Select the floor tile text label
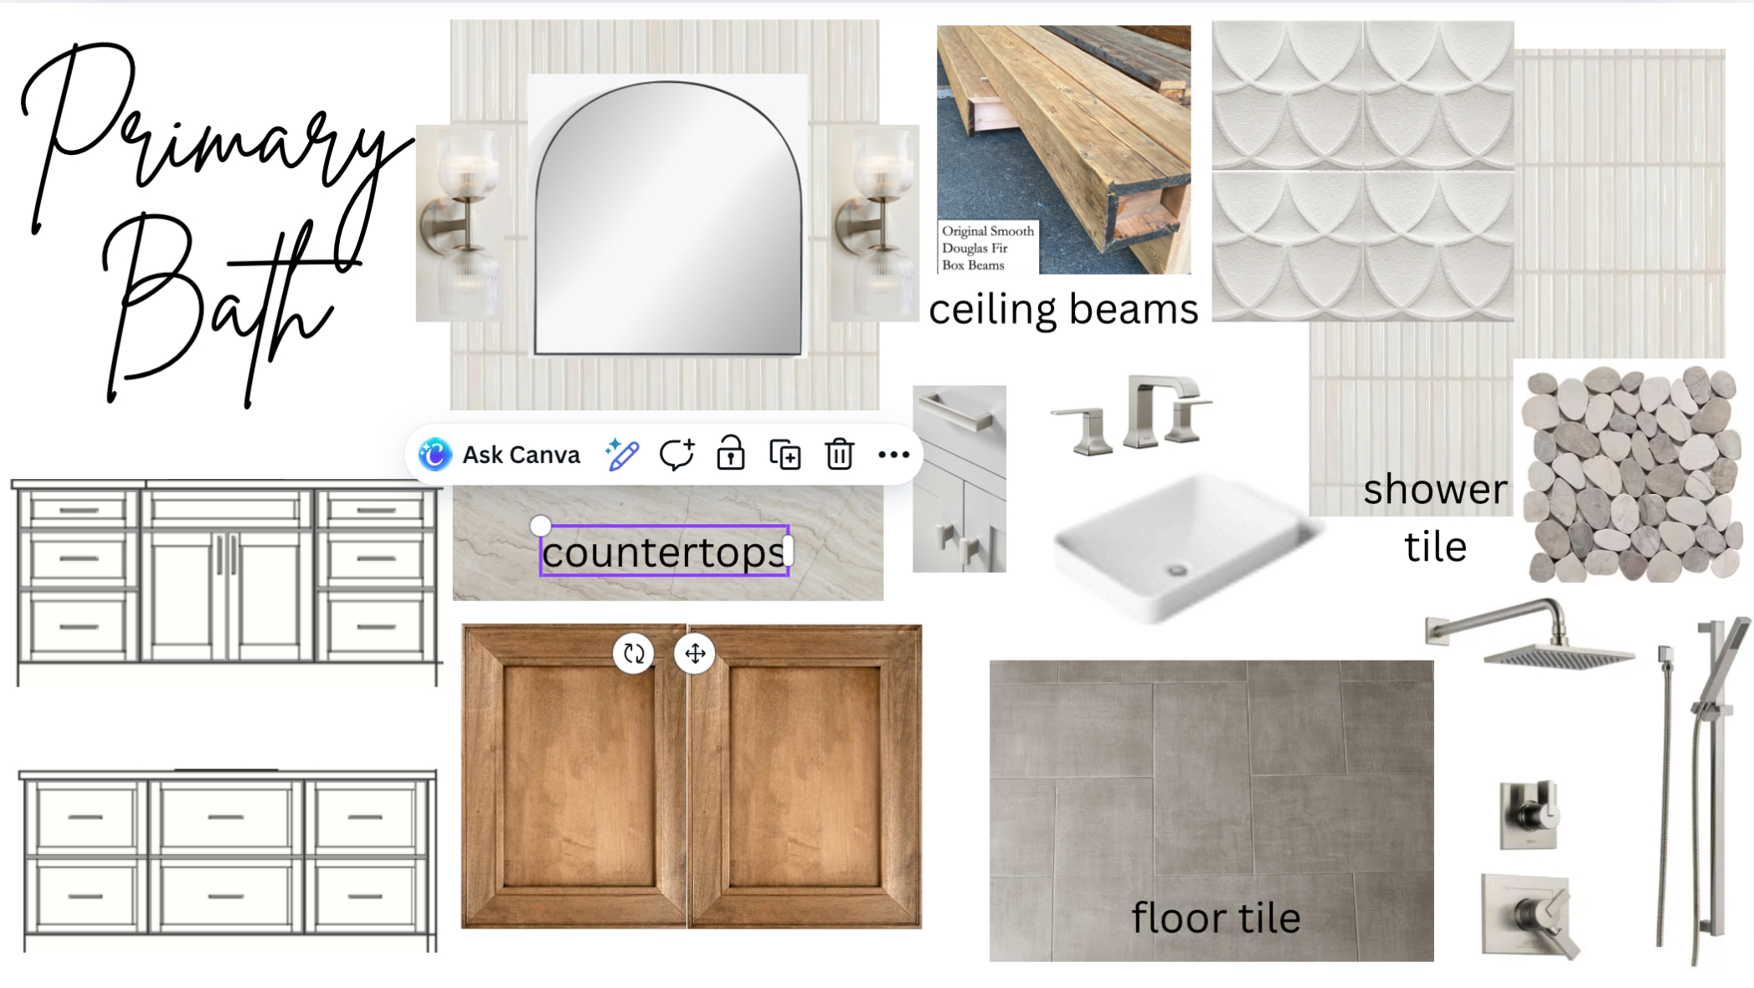Screen dimensions: 1754x988 click(x=1216, y=918)
